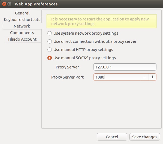Click the Save changes button

(x=144, y=137)
